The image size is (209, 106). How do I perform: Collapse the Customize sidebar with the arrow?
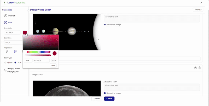[x=28, y=10]
